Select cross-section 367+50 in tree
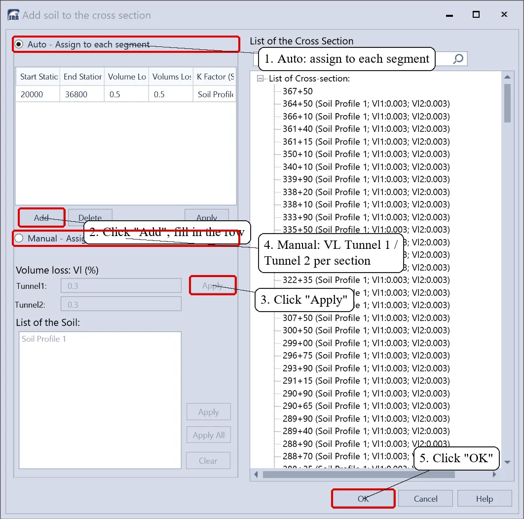This screenshot has height=519, width=524. [x=298, y=91]
